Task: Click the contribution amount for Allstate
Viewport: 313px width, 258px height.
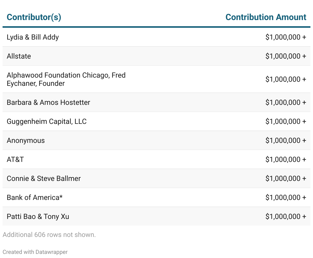Action: click(286, 56)
